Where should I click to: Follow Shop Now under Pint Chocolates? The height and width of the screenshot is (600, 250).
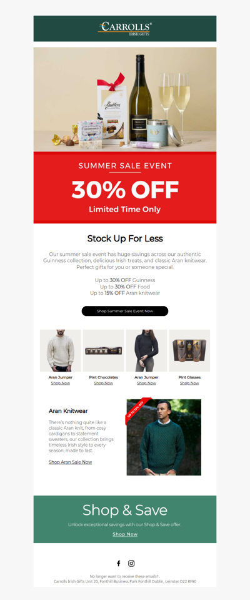tap(104, 383)
